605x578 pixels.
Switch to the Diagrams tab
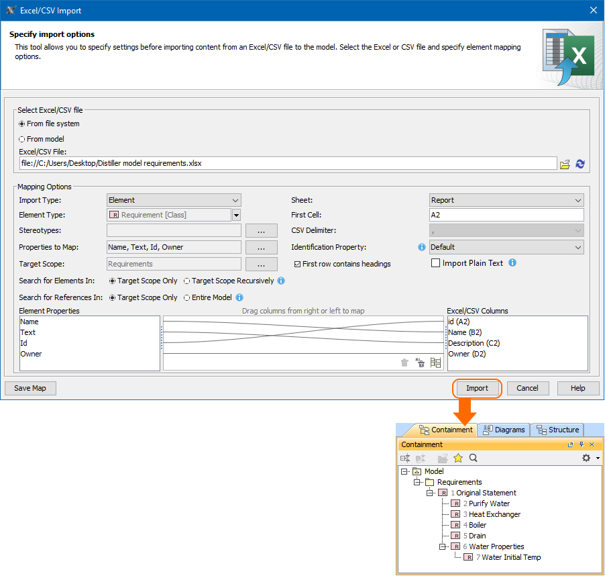[x=504, y=430]
